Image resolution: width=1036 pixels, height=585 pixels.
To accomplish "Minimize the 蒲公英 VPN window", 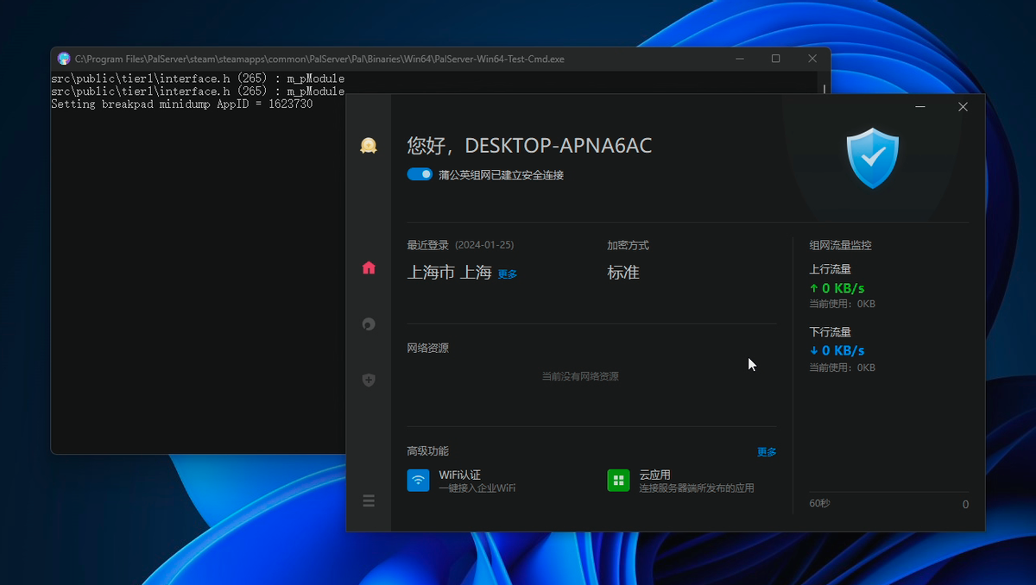I will pos(920,107).
